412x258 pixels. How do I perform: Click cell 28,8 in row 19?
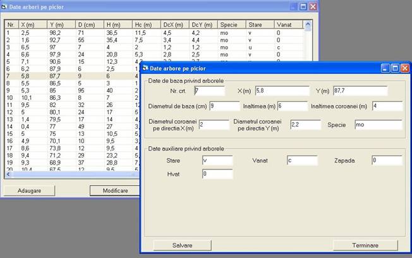click(x=112, y=163)
